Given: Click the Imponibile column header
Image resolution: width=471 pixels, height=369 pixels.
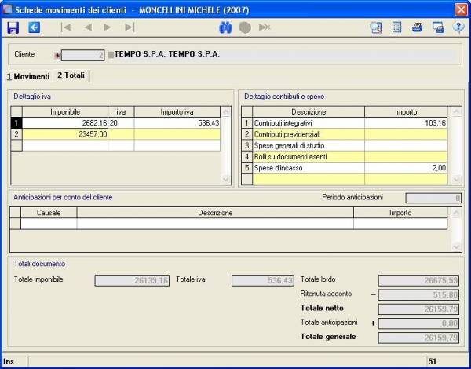Looking at the screenshot, I should click(65, 112).
